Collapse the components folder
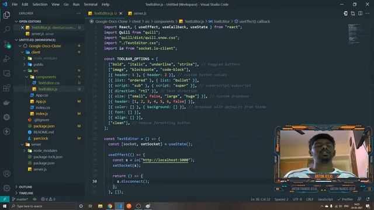This screenshot has height=210, width=374. (x=49, y=77)
